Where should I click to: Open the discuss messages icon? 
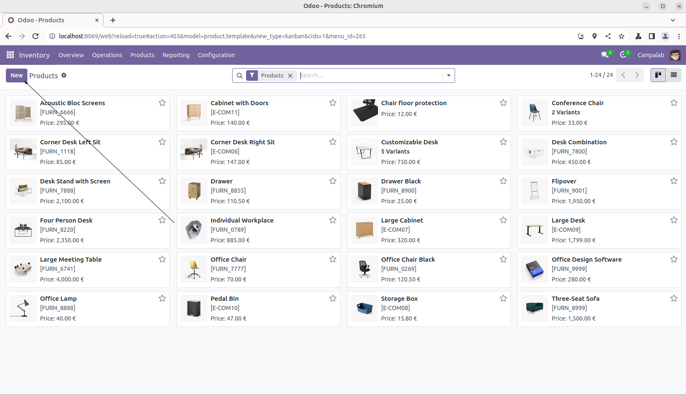tap(605, 55)
